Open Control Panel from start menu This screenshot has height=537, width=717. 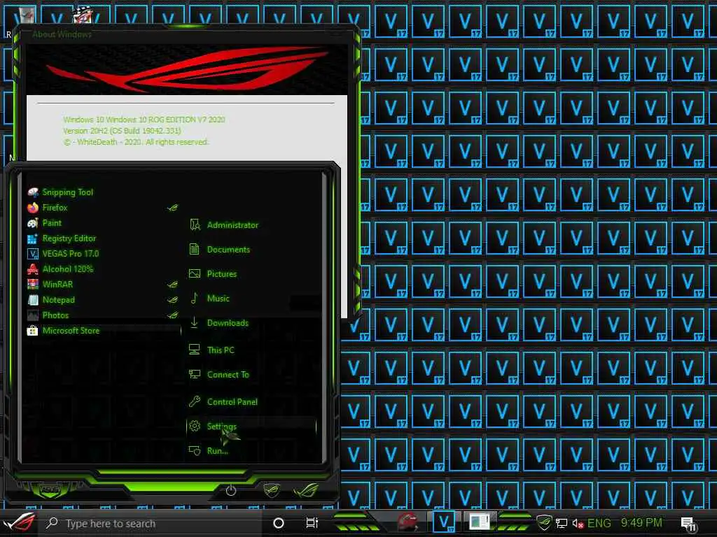click(223, 402)
